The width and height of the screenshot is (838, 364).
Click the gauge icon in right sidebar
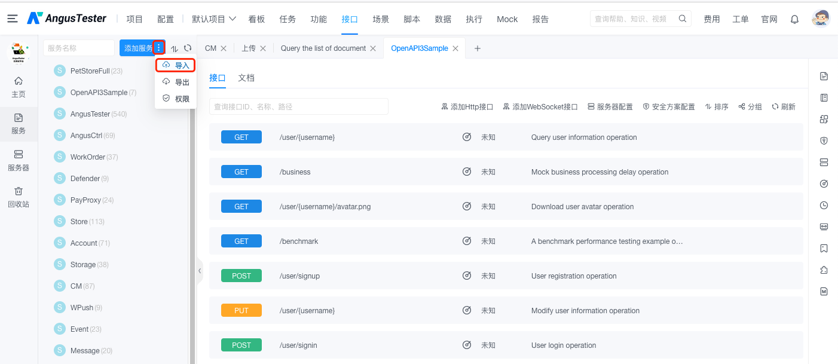click(824, 183)
